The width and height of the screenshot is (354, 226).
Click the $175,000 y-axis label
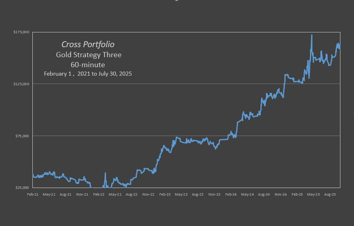(22, 32)
